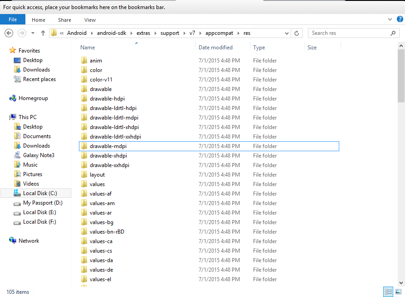Expand the ribbon with chevron arrow
405x297 pixels.
click(390, 19)
